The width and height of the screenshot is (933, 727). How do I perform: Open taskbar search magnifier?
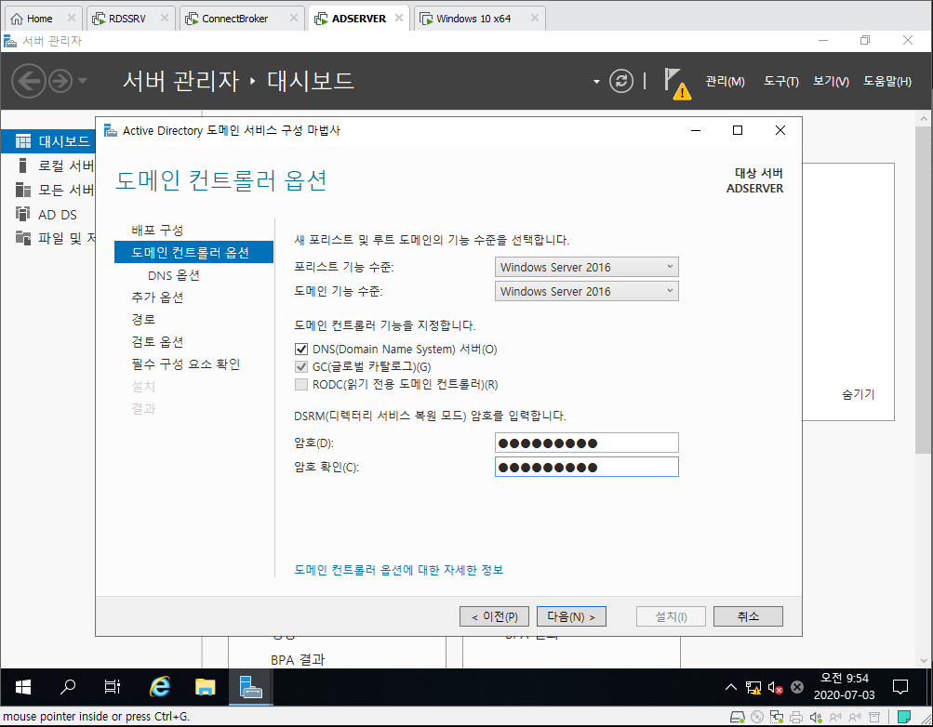click(x=68, y=687)
